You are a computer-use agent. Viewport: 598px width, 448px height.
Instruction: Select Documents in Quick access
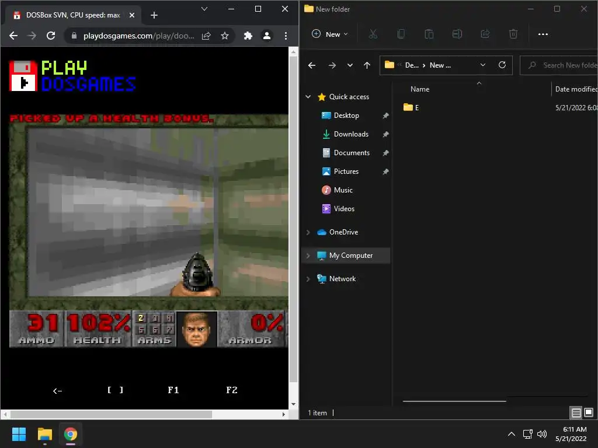pyautogui.click(x=352, y=153)
